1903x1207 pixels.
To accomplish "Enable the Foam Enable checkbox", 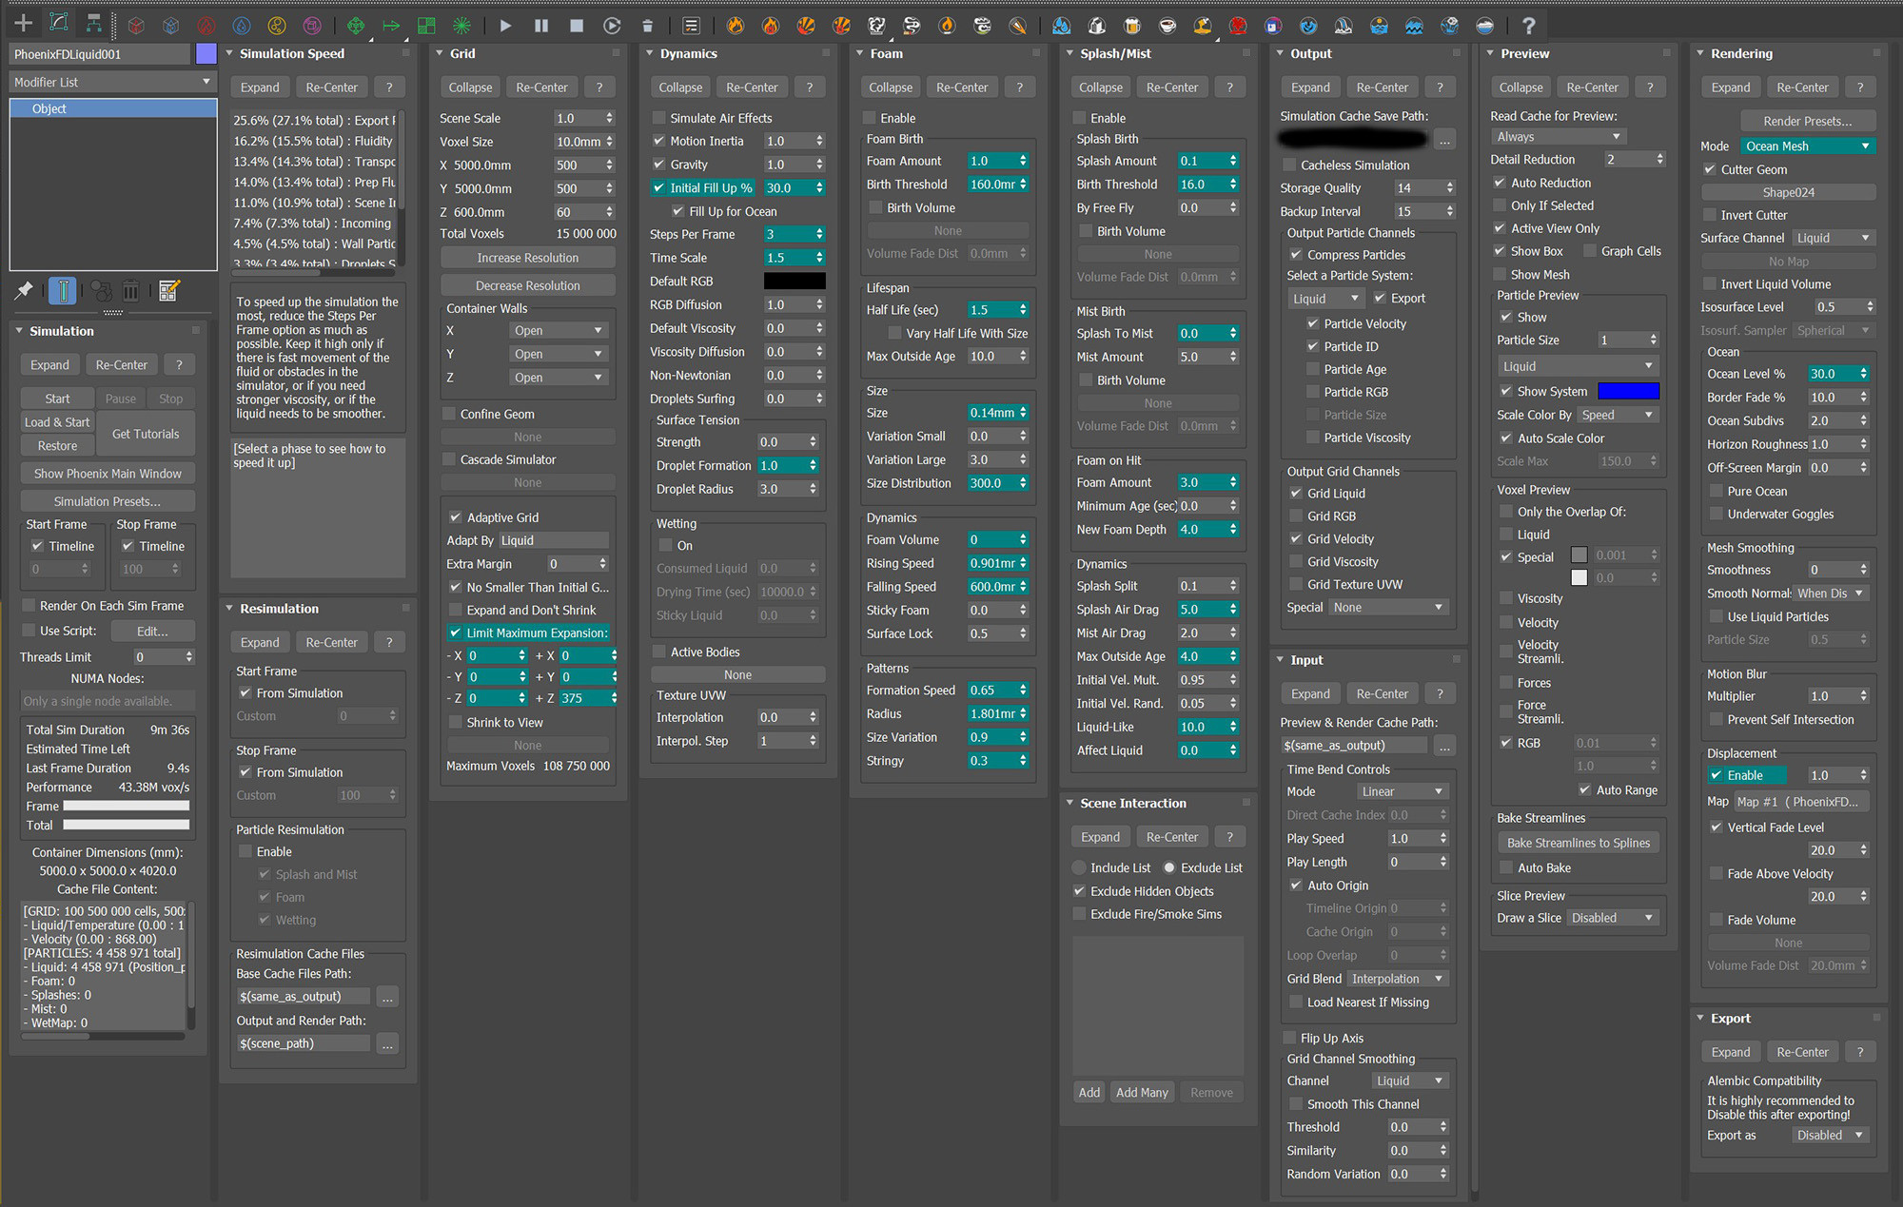I will point(869,118).
